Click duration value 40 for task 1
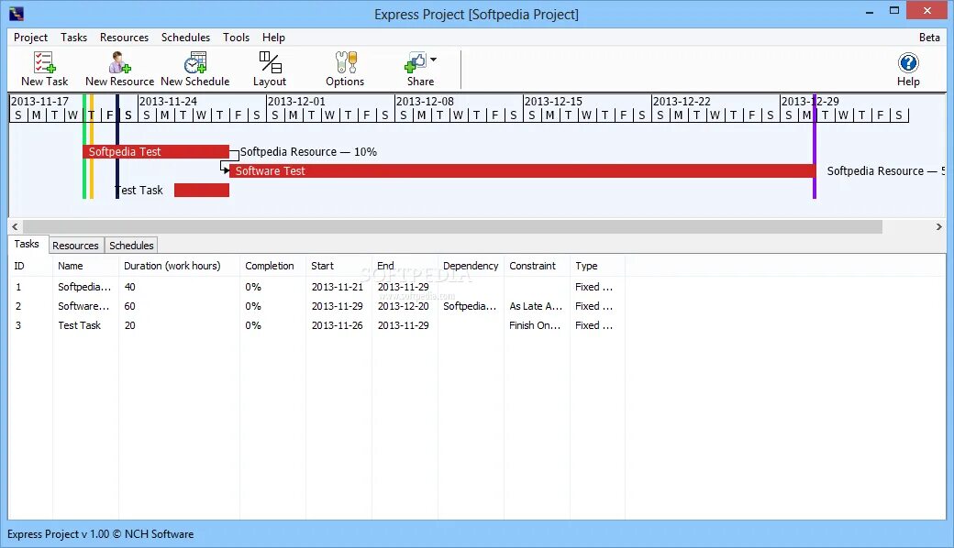 click(129, 287)
